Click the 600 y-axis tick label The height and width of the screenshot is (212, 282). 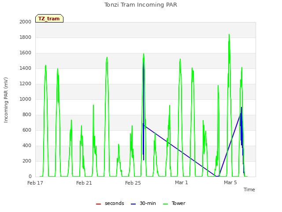point(27,130)
